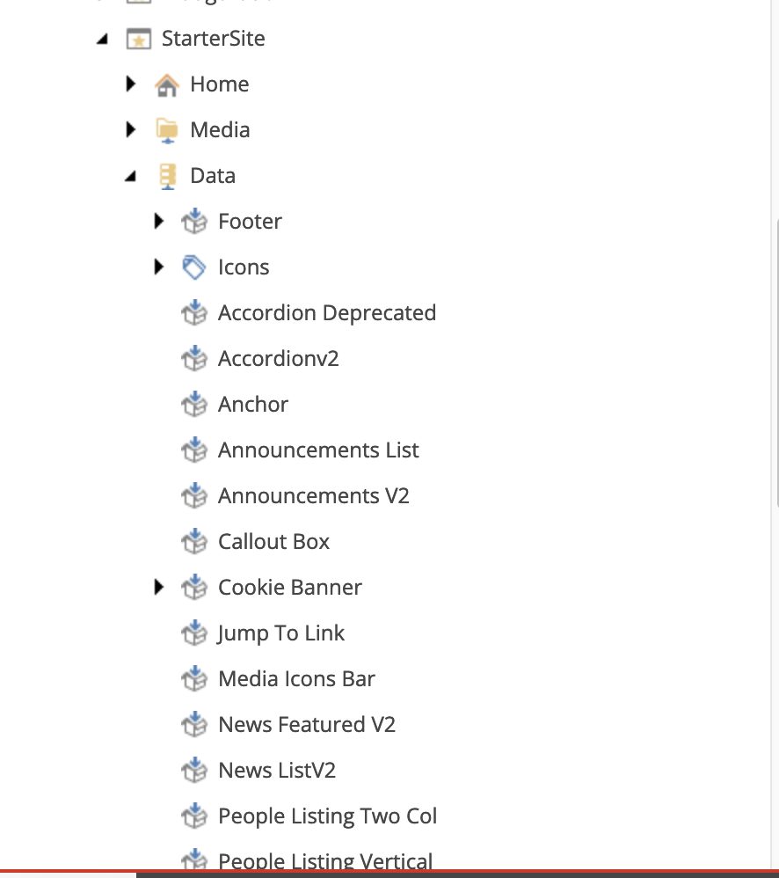Click the Data item icon
Image resolution: width=779 pixels, height=878 pixels.
pos(167,175)
